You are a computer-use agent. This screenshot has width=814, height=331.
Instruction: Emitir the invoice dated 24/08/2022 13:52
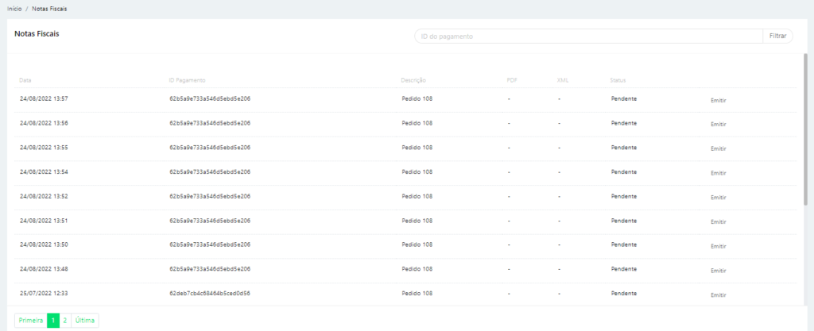tap(719, 198)
